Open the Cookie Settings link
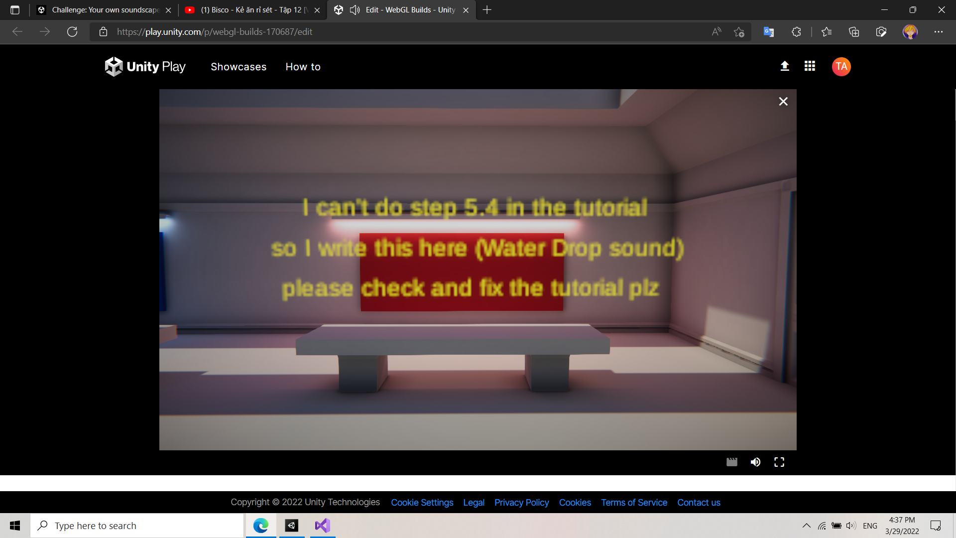This screenshot has height=538, width=956. [422, 502]
